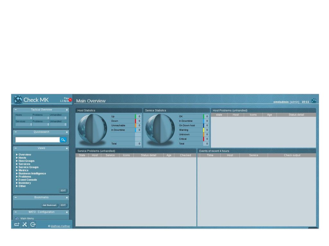This screenshot has height=246, width=329.
Task: Focus the Quicksearch input field
Action: coord(38,140)
